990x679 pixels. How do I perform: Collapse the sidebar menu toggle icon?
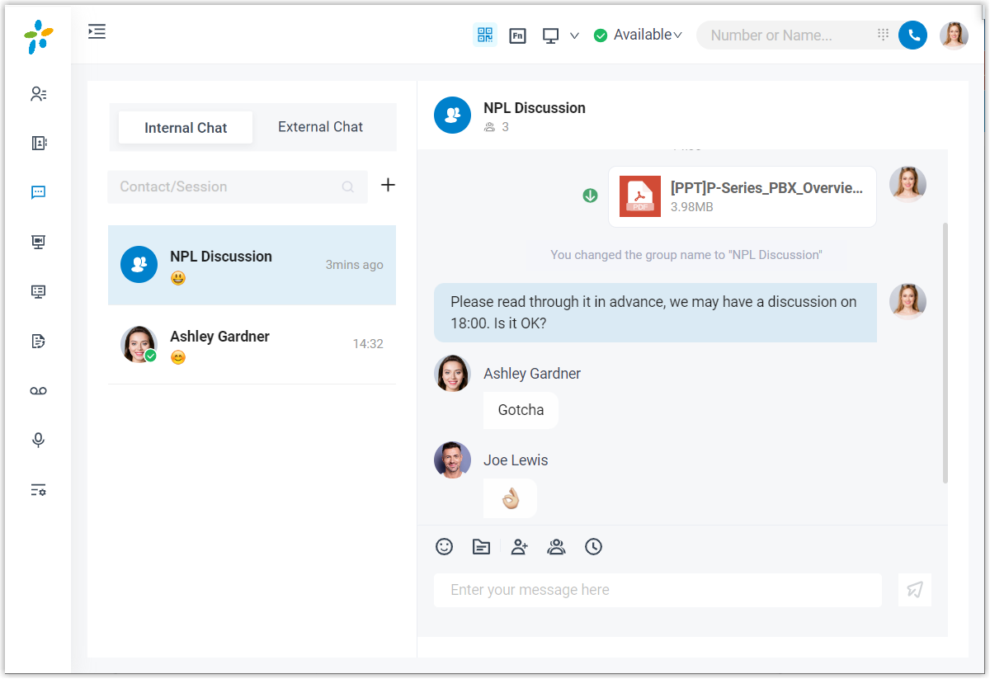tap(97, 32)
